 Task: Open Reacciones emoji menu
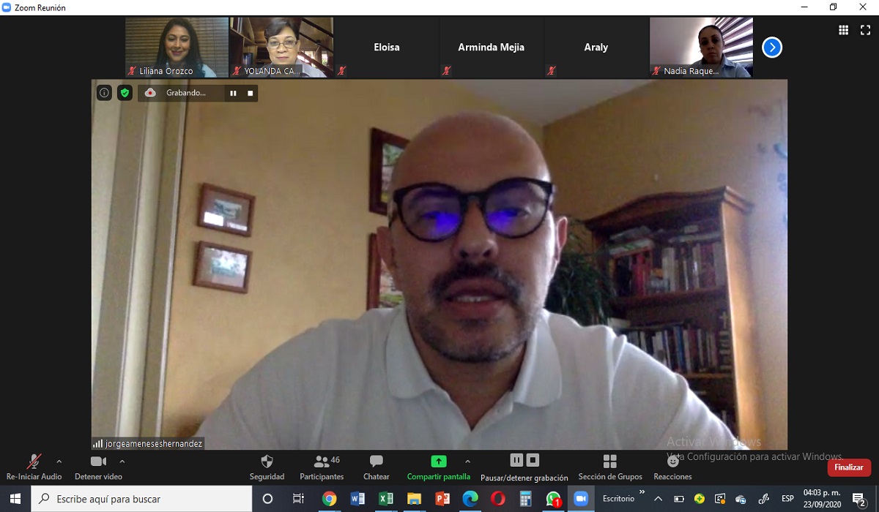pos(672,467)
